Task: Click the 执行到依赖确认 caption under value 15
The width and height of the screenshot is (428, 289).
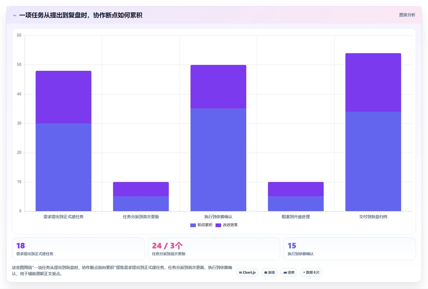Action: 301,254
